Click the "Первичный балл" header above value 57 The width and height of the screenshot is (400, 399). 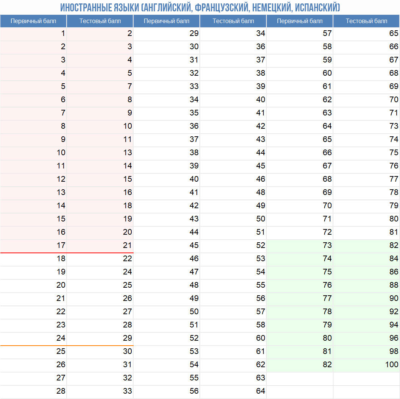[300, 21]
